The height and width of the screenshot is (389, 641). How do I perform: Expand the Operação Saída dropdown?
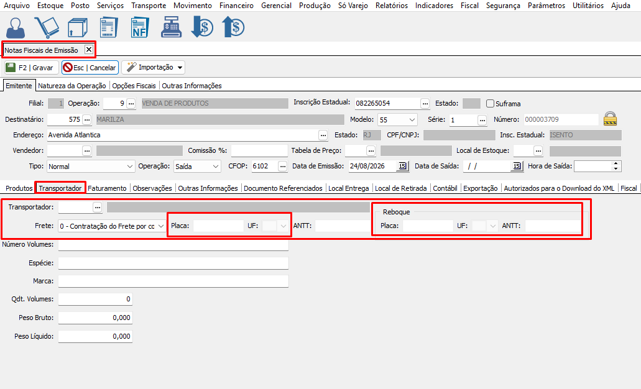tap(216, 167)
